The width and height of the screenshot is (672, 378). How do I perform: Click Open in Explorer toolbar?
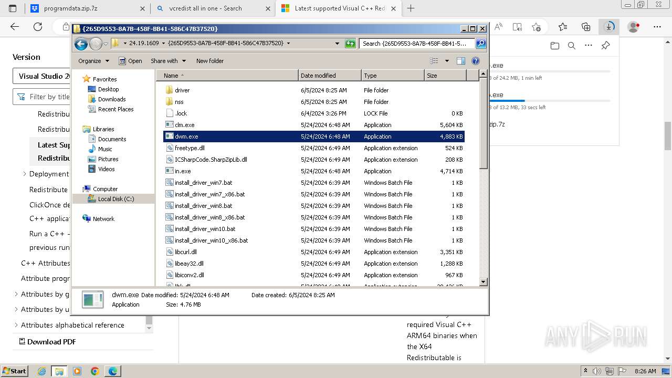[130, 61]
